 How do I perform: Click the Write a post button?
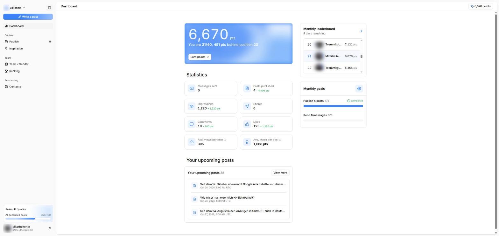[28, 17]
